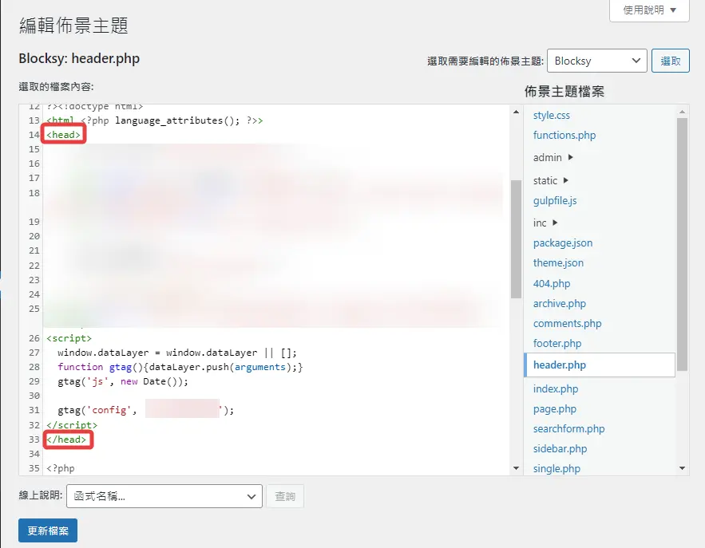The width and height of the screenshot is (705, 548).
Task: Click the 選取 button
Action: pos(671,61)
